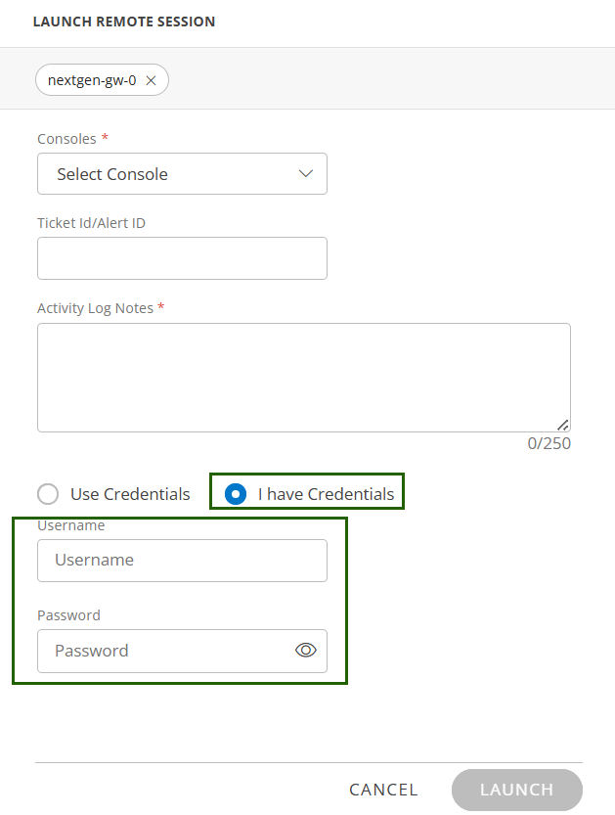
Task: Remove the nextgen-gw-0 chip with its X icon
Action: pyautogui.click(x=151, y=80)
